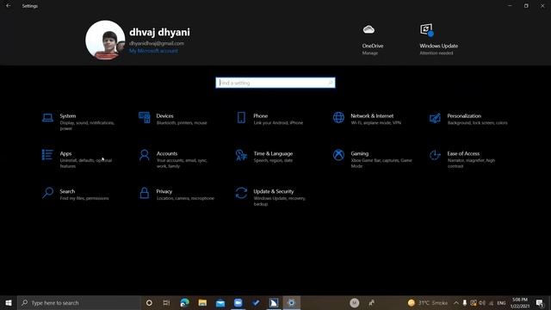Open the Accounts person icon
The height and width of the screenshot is (310, 551).
(144, 155)
